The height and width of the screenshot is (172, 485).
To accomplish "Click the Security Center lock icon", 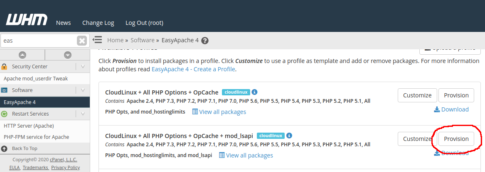I will click(4, 67).
